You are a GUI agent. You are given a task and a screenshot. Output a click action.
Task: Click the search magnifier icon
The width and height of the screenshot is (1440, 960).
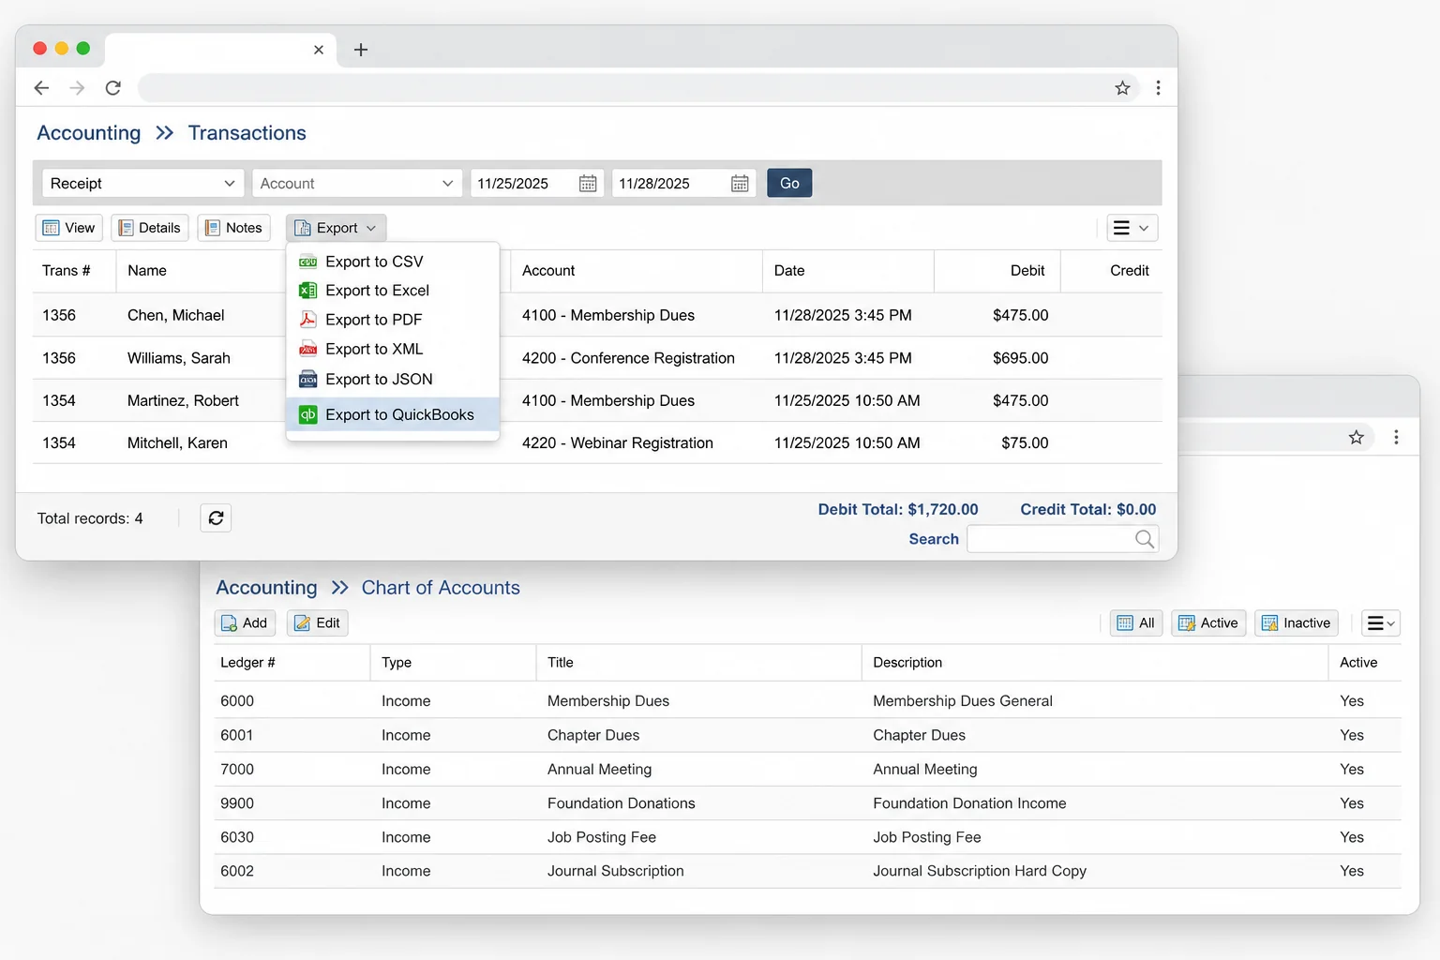pyautogui.click(x=1144, y=539)
